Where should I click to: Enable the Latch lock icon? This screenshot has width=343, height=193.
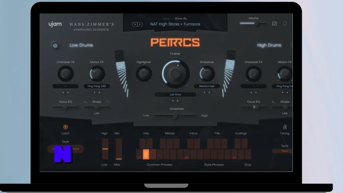65,127
